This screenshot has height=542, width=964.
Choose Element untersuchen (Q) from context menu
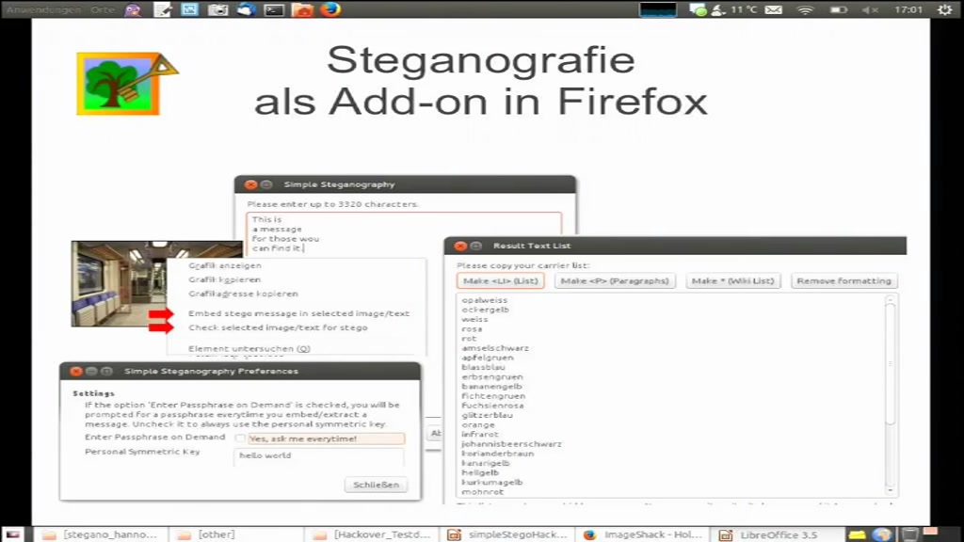(x=249, y=348)
